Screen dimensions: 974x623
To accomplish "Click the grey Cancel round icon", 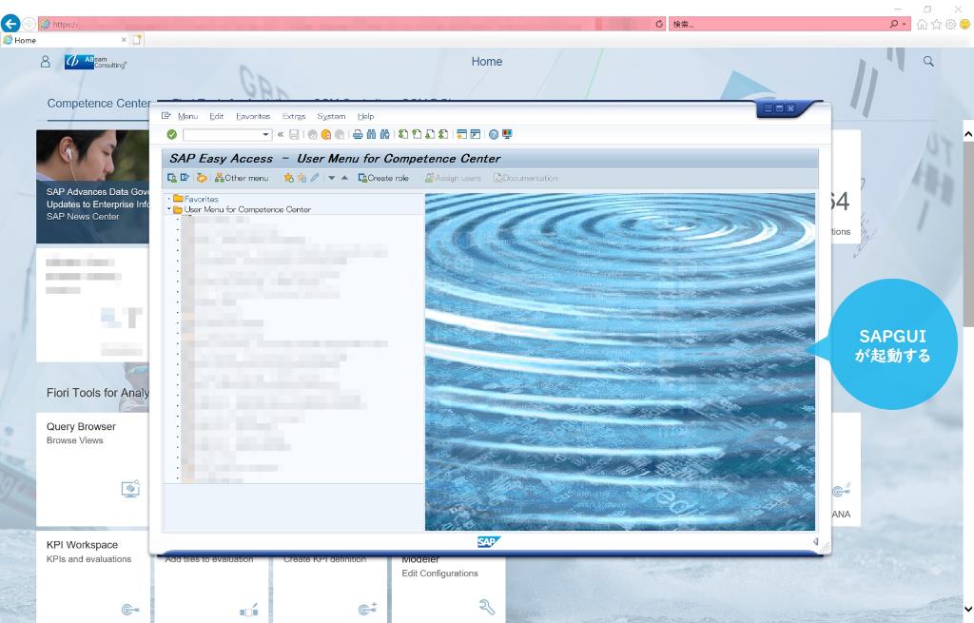I will [x=340, y=134].
